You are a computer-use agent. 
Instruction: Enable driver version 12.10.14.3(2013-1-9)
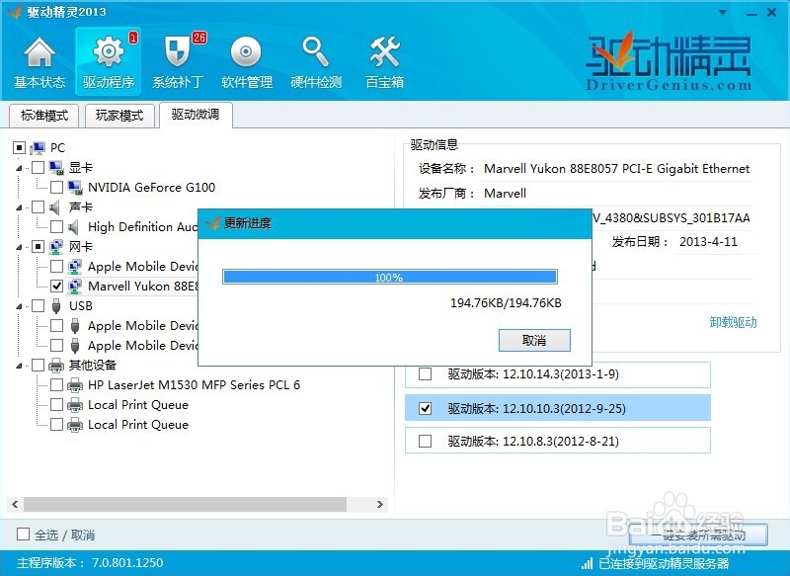coord(426,374)
